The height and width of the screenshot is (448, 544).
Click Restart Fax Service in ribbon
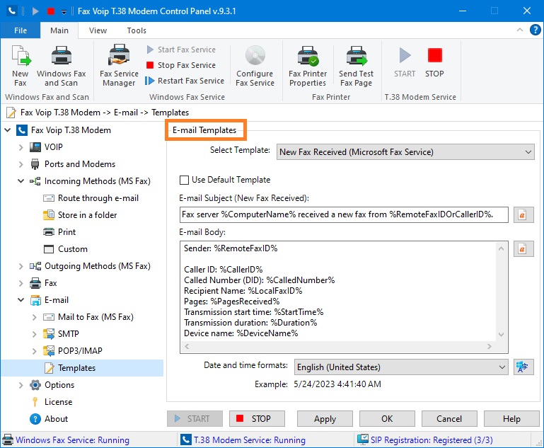(185, 81)
